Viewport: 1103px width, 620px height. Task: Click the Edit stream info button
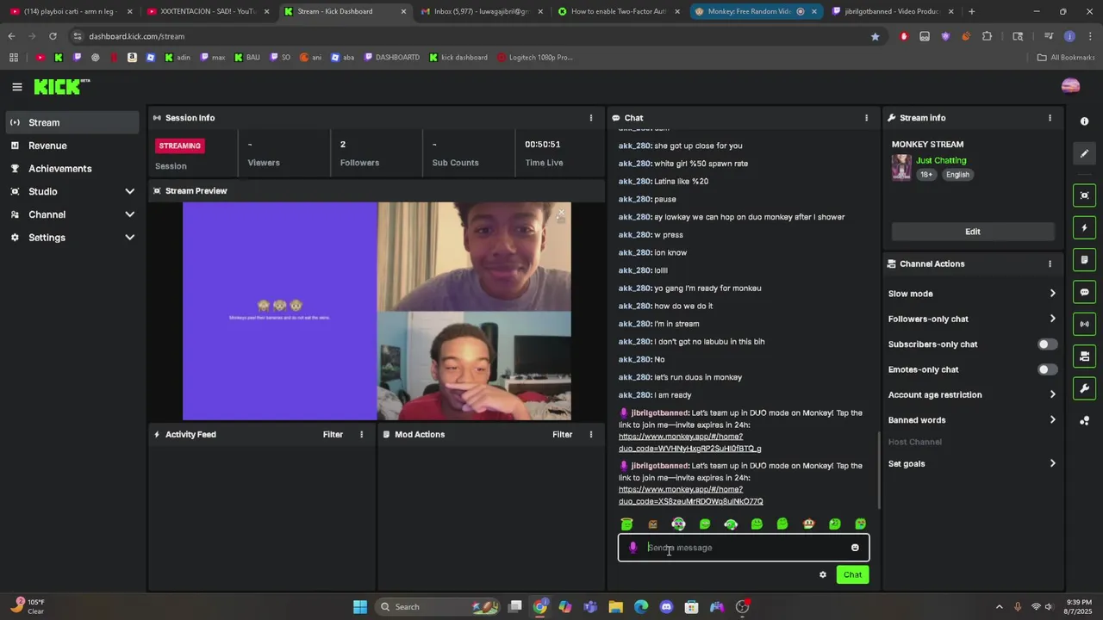point(973,232)
